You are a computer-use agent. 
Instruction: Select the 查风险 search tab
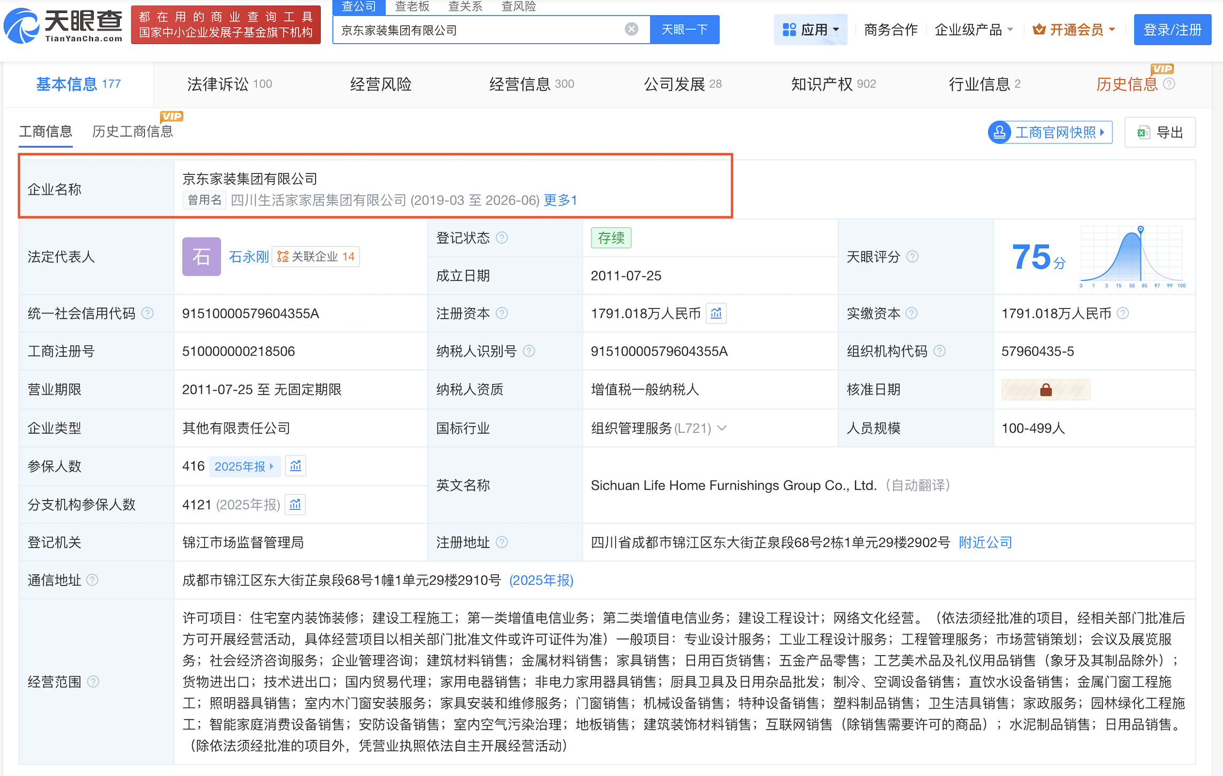[519, 6]
